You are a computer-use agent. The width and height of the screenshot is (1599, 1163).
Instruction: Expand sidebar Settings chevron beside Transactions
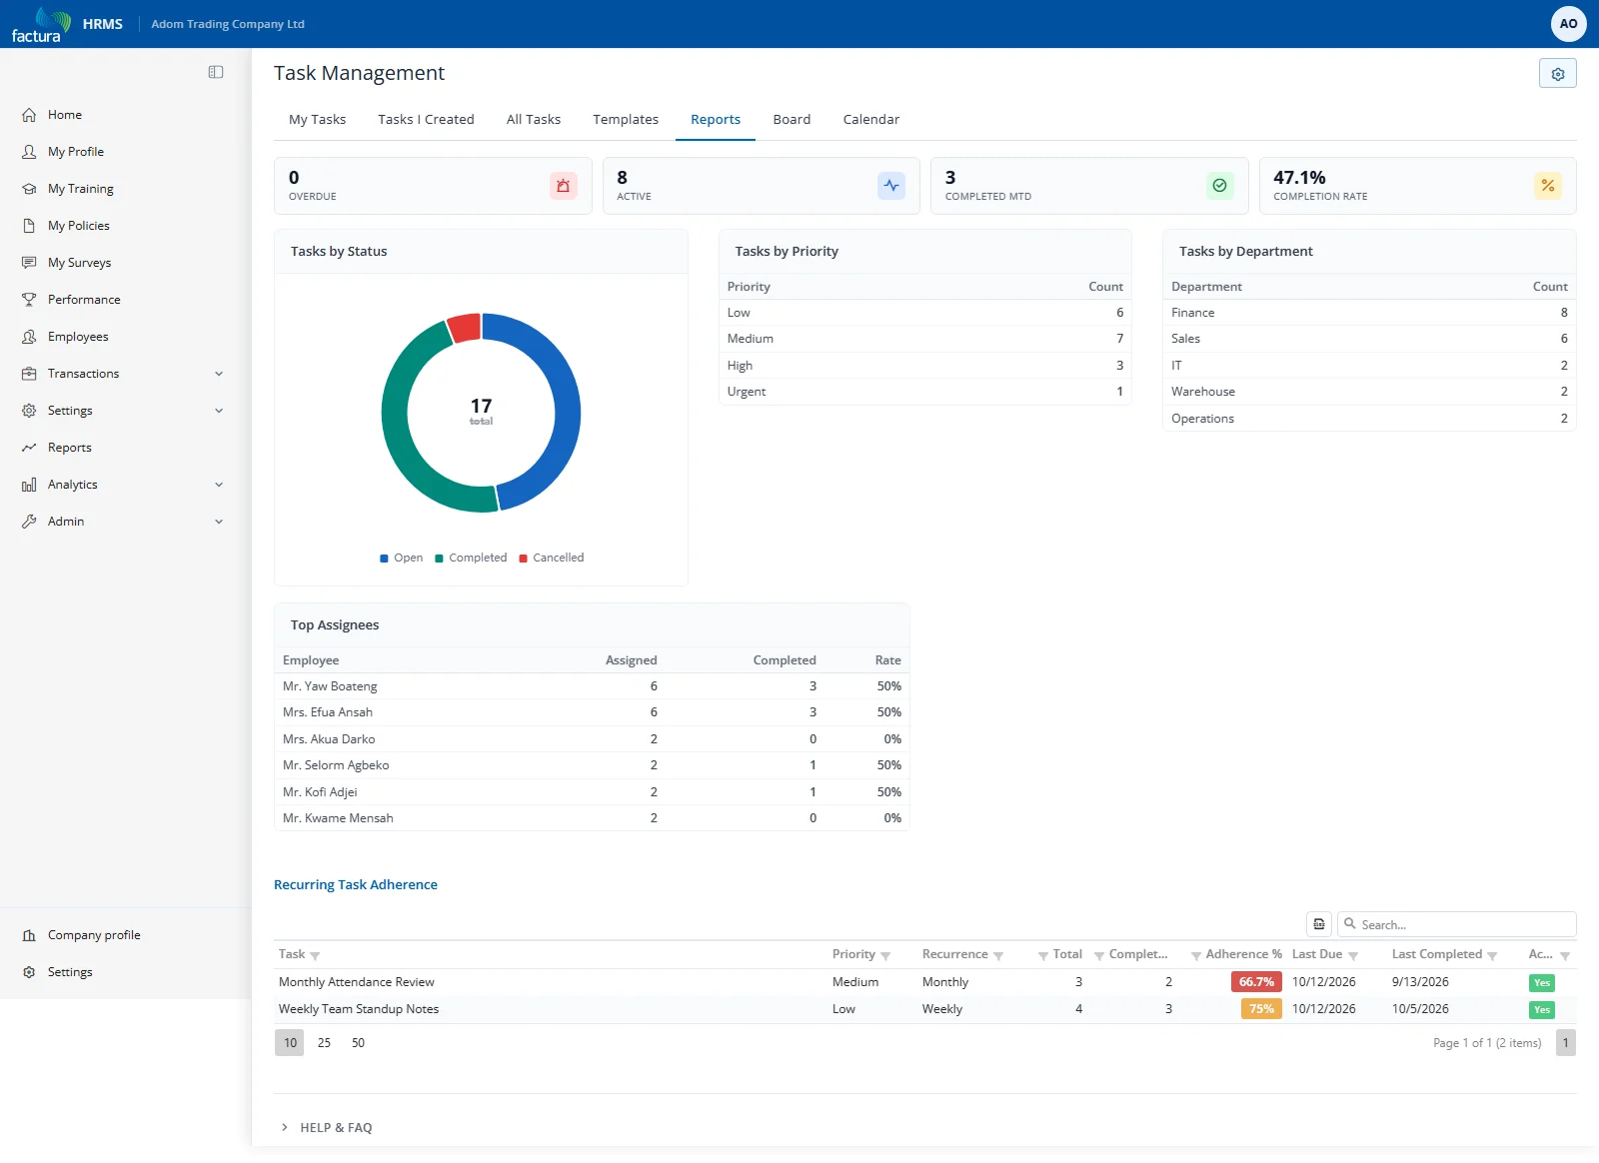(219, 411)
